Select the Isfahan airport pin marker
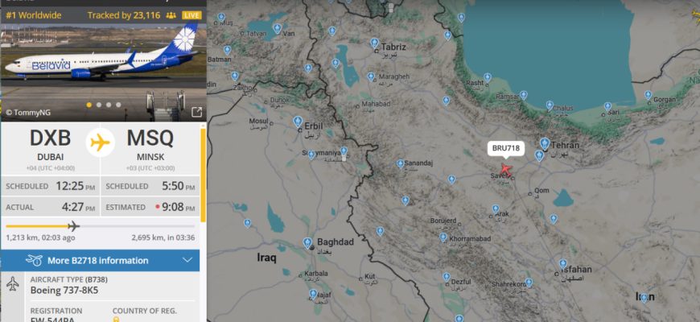Viewport: 700px width, 322px height. [563, 263]
